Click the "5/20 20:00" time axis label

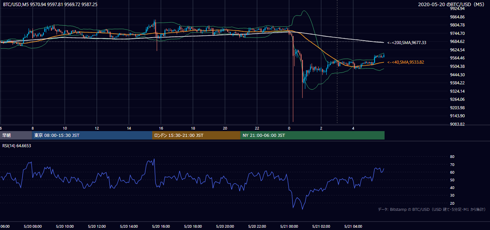(x=225, y=227)
